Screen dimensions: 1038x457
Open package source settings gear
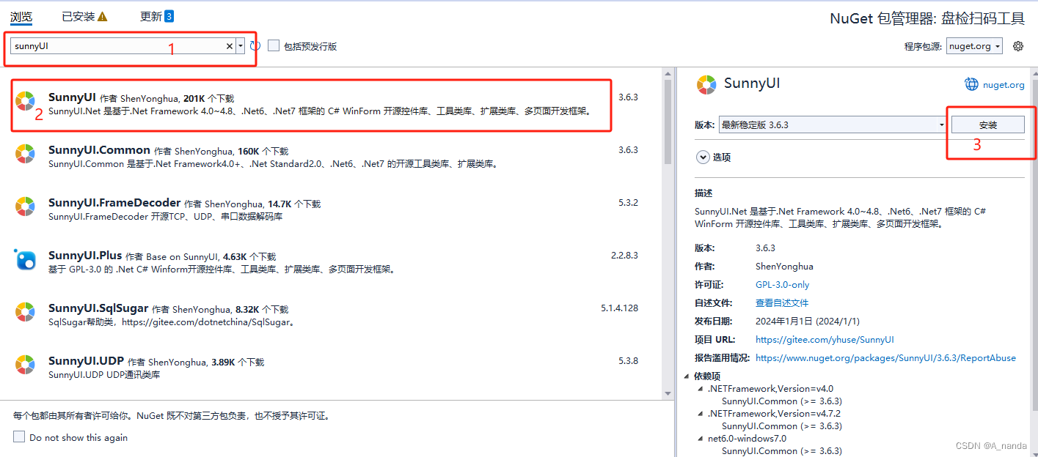pyautogui.click(x=1018, y=46)
